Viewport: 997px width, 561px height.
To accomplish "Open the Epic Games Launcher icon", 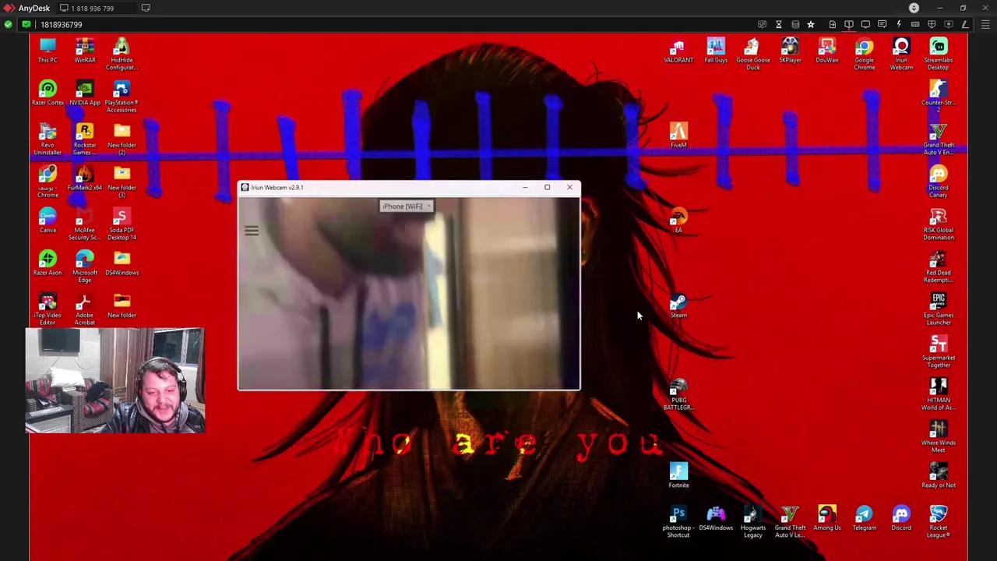I will tap(939, 309).
